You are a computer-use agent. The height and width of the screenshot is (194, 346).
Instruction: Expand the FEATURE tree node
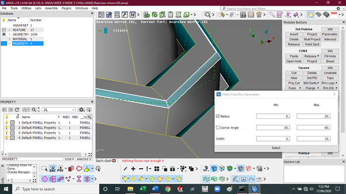[x=9, y=30]
